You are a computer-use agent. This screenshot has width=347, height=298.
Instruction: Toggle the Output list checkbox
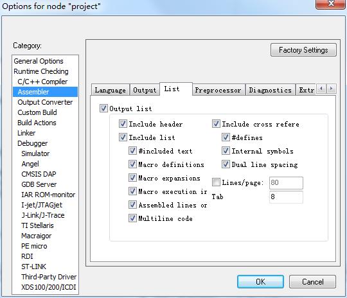click(x=103, y=109)
